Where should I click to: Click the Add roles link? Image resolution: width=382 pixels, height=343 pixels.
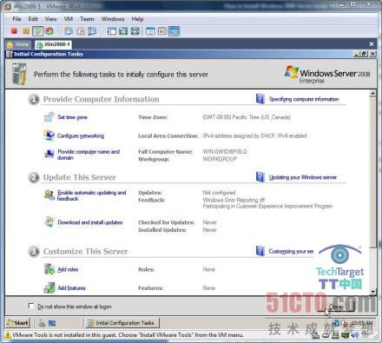click(68, 269)
